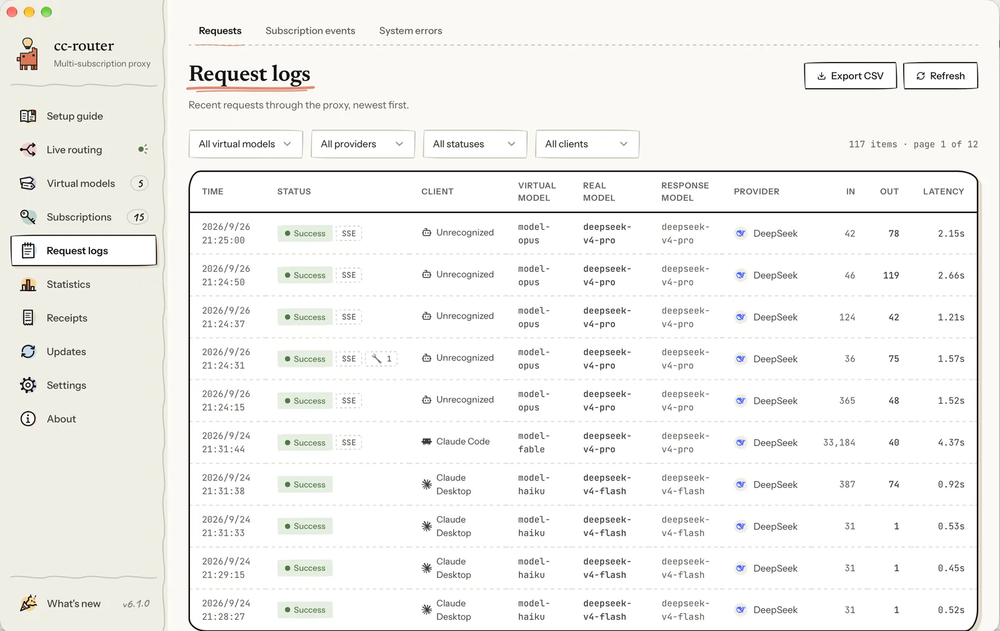This screenshot has height=631, width=1000.
Task: Go to Updates page
Action: [84, 352]
